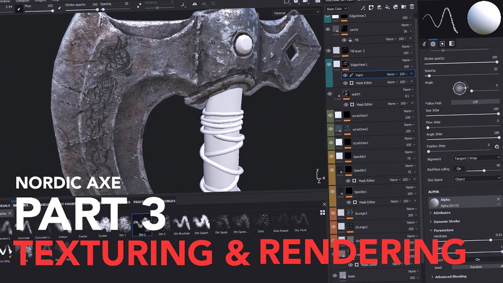Open the brush properties tab icon
503x283 pixels.
424,44
